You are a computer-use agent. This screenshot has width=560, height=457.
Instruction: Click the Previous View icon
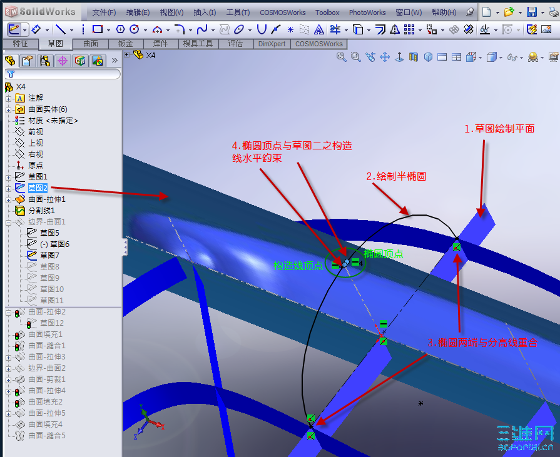(370, 57)
